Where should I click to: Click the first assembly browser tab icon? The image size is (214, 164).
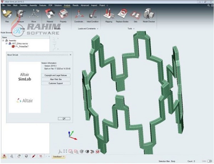click(4, 157)
